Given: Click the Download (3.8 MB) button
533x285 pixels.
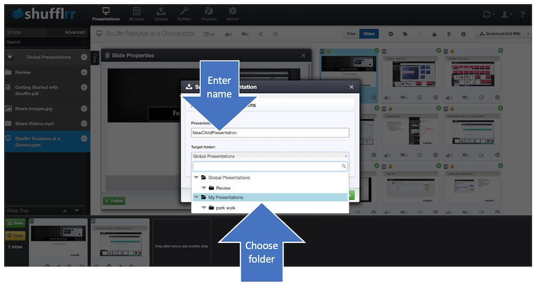Looking at the screenshot, I should click(x=500, y=34).
